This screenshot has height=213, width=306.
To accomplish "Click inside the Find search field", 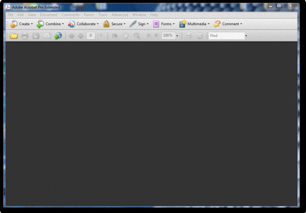I will (x=227, y=36).
